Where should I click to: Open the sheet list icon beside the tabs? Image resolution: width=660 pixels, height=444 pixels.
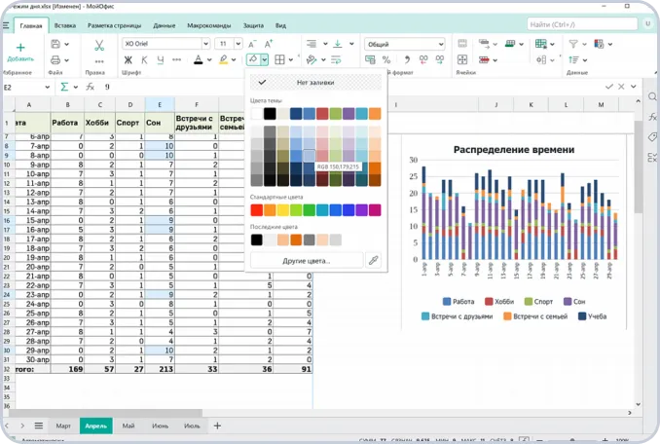click(38, 425)
